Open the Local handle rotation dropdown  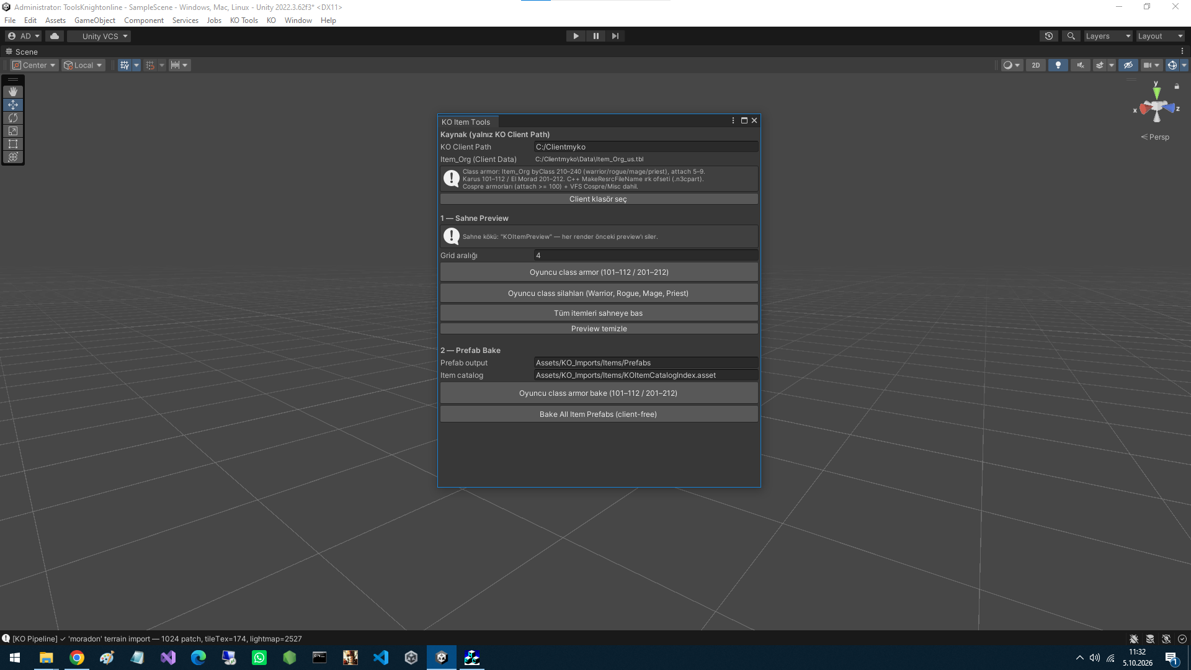83,65
